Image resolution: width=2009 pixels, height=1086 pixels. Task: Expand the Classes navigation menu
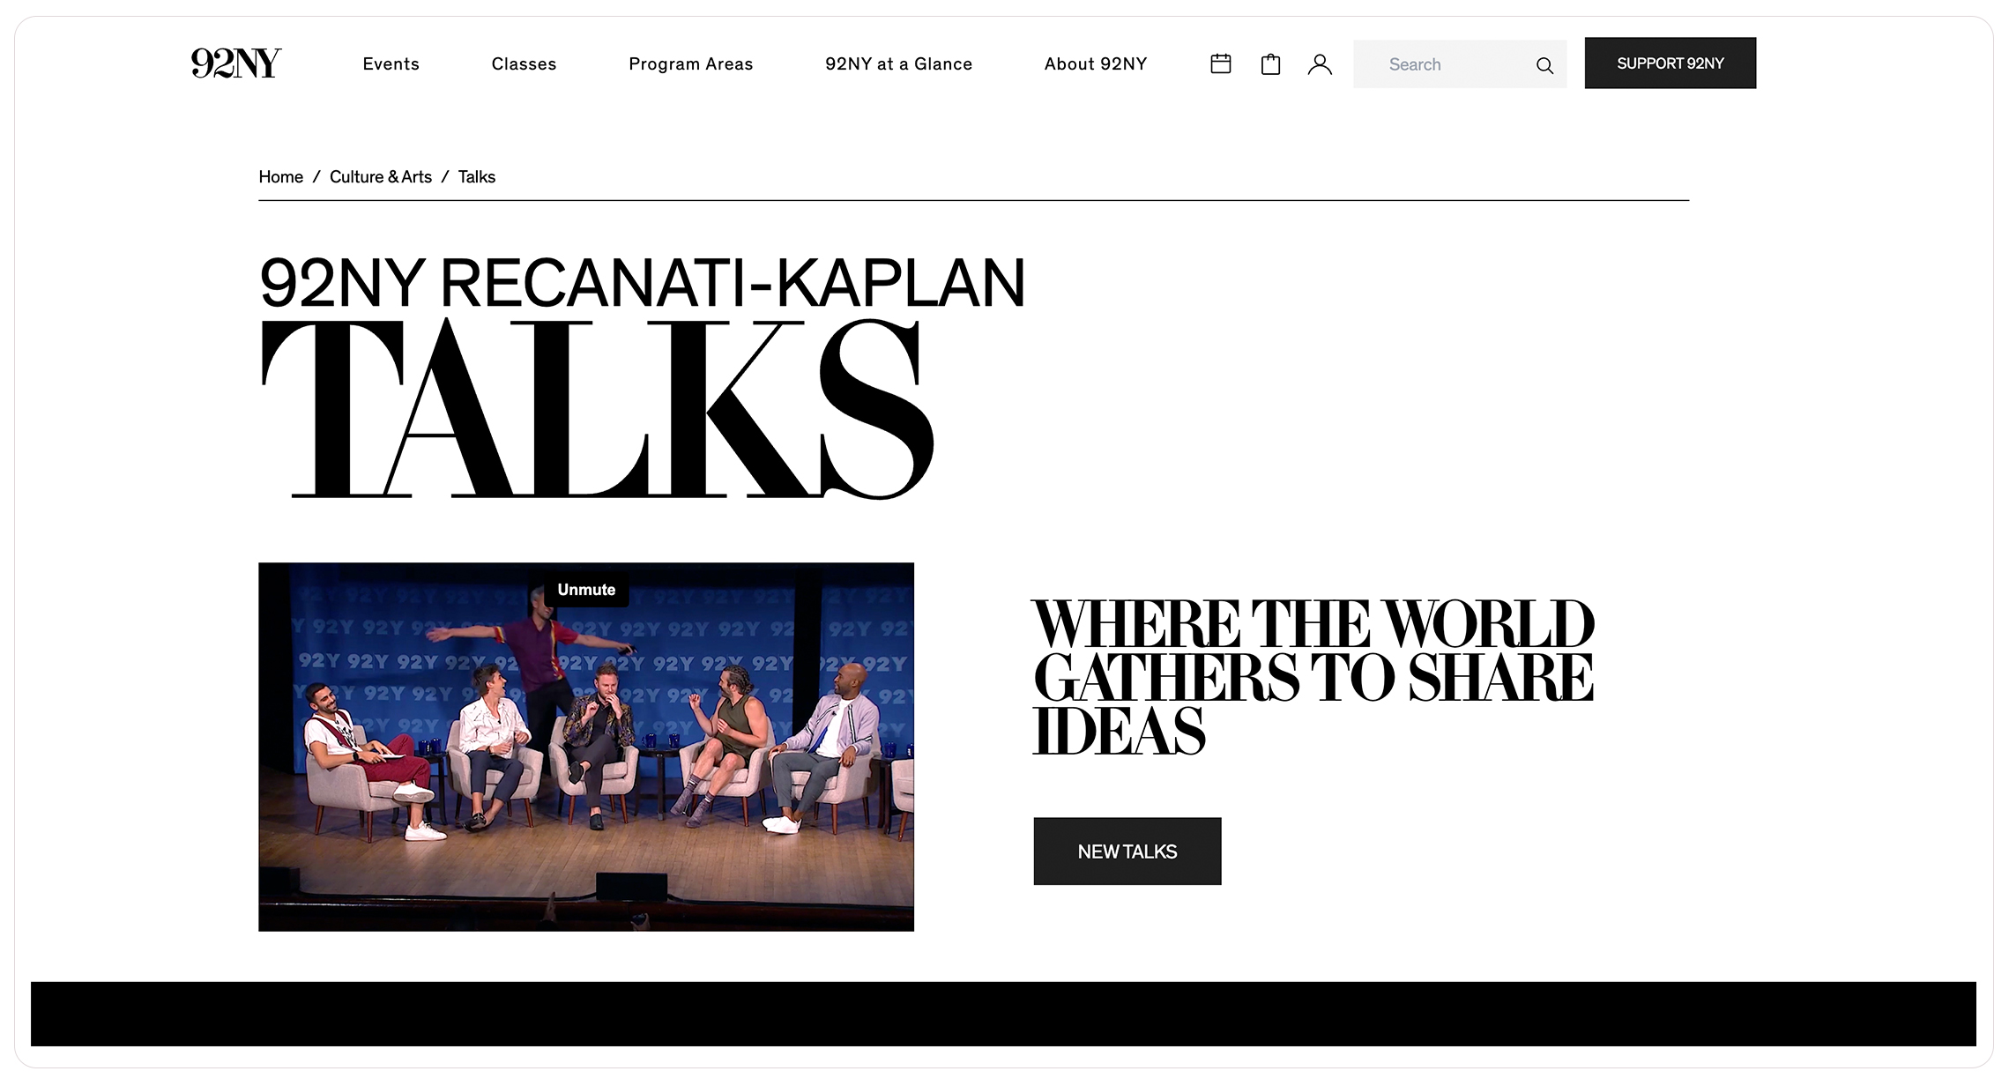coord(524,63)
